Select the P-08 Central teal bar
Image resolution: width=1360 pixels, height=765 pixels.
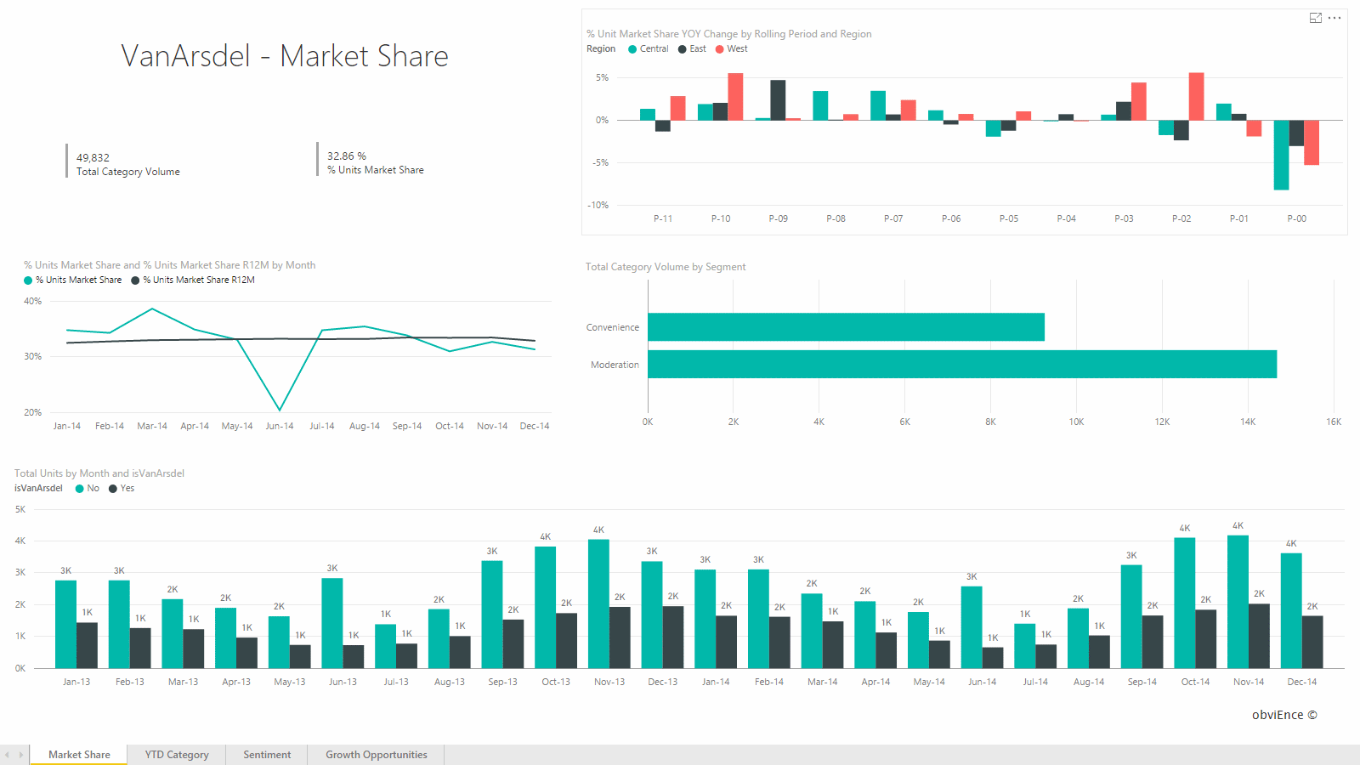820,105
